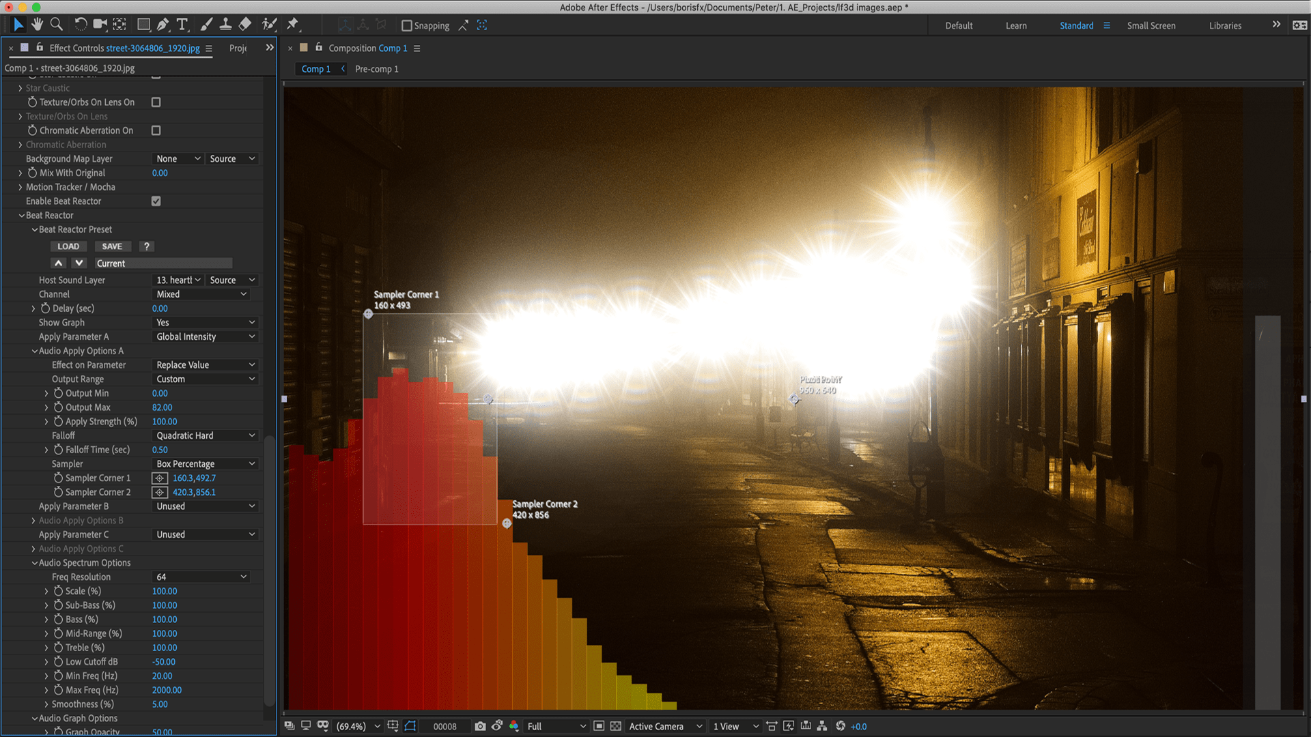Screen dimensions: 1311x737
Task: Click the Magnifier zoom tool
Action: click(57, 25)
